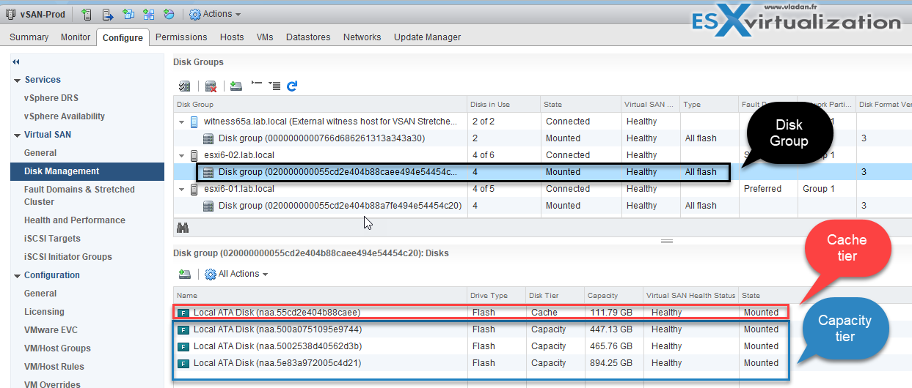Open the Datastores tab

tap(308, 37)
